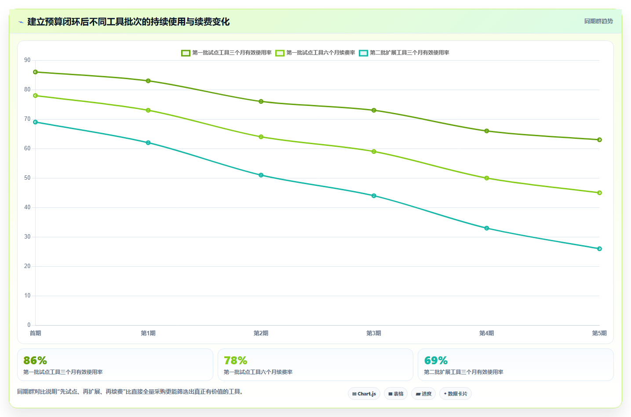Click the 同期群趋势 label in the header

[x=598, y=21]
